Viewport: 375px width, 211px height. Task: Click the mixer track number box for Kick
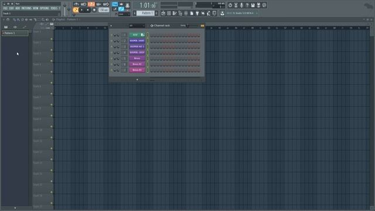pos(124,35)
